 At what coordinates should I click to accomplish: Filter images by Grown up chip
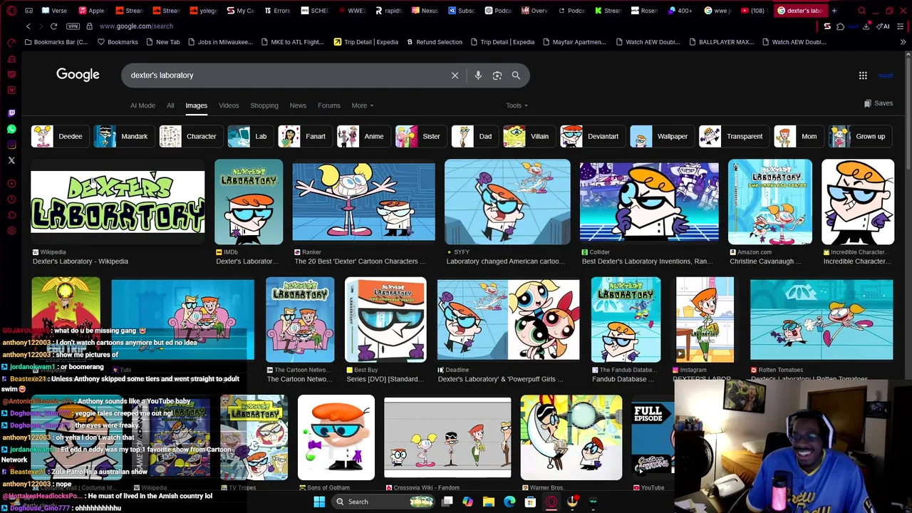[x=859, y=136]
